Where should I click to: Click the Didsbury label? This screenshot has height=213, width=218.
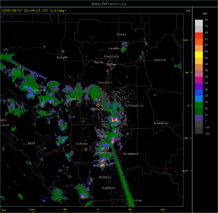(x=97, y=109)
